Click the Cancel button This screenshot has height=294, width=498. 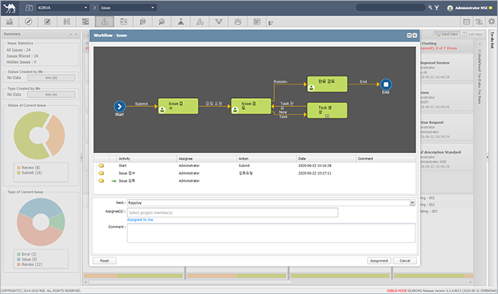coord(404,261)
